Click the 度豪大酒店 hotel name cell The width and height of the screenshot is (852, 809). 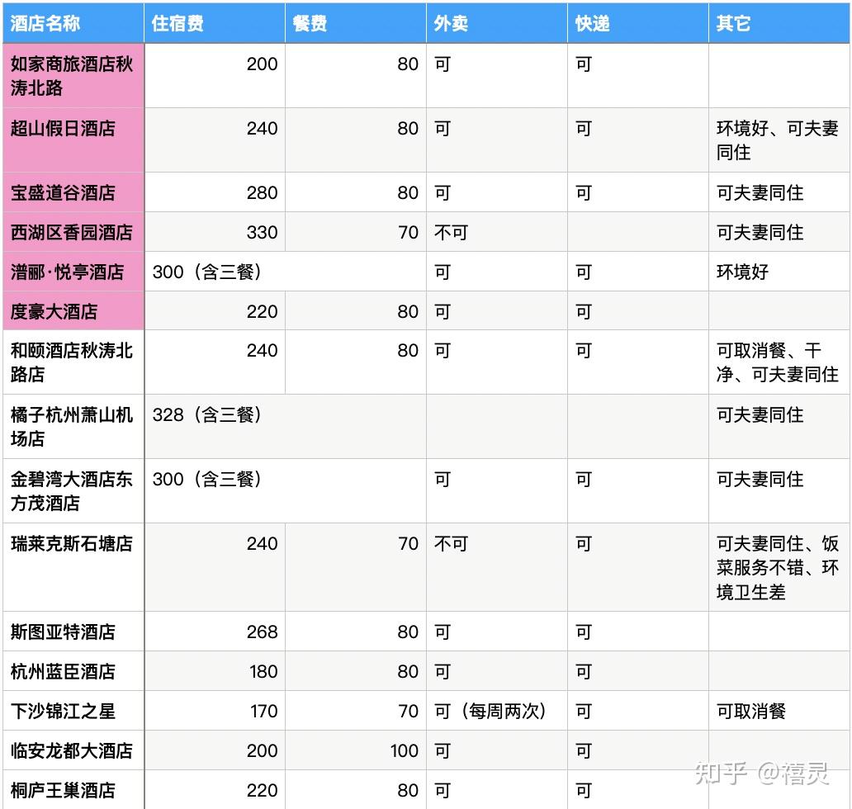[73, 310]
